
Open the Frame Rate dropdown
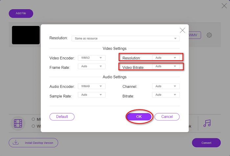91,66
